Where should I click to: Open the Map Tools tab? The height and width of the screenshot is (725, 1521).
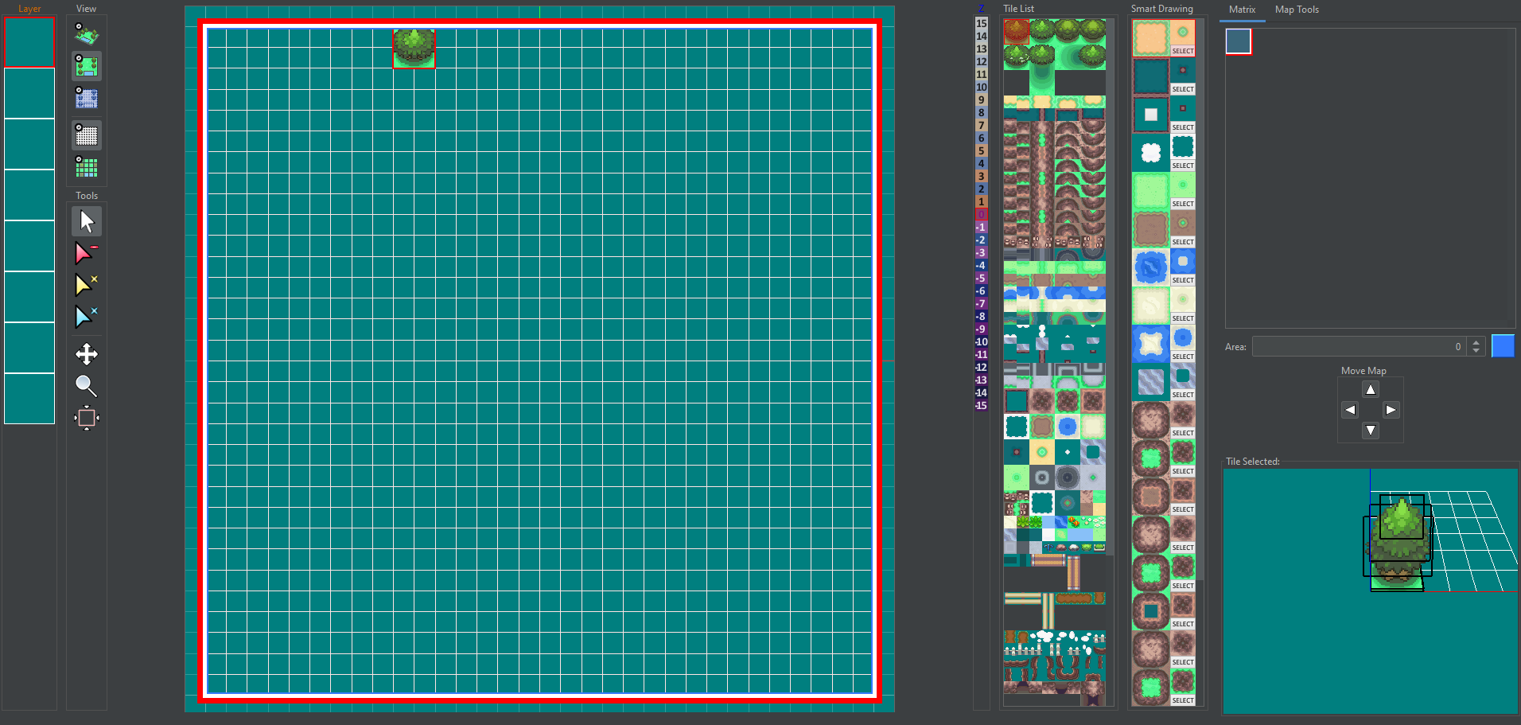coord(1296,10)
